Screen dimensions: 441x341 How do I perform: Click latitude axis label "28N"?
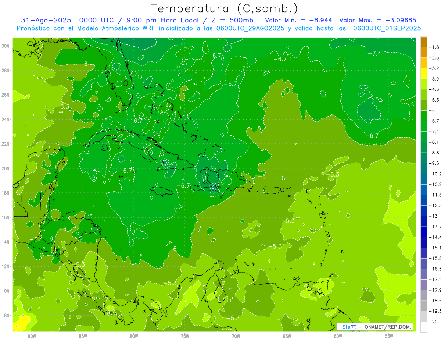click(x=6, y=70)
